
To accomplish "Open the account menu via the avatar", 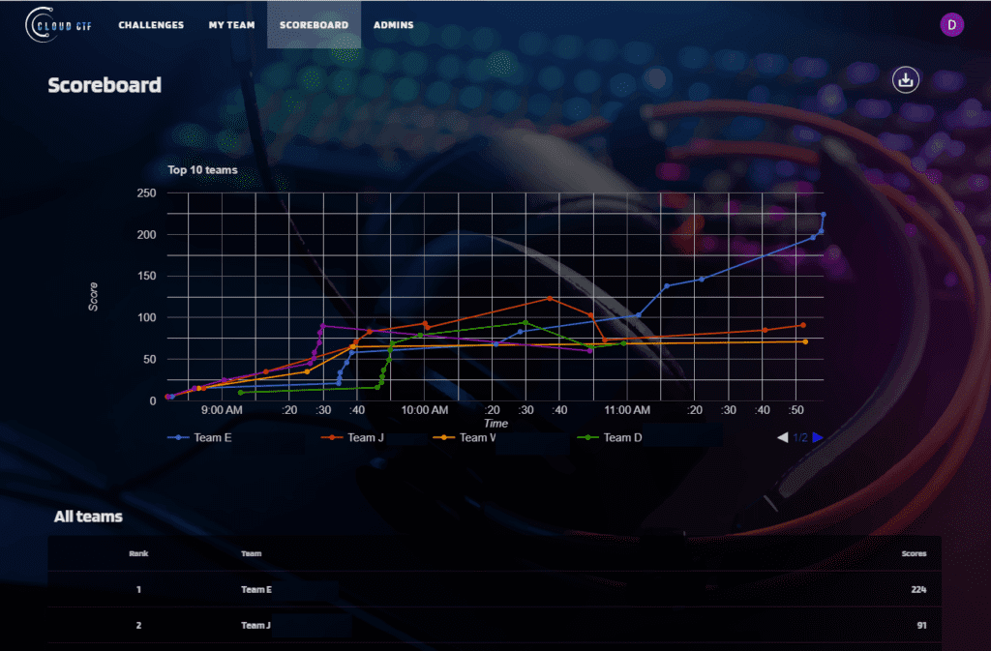I will point(952,24).
